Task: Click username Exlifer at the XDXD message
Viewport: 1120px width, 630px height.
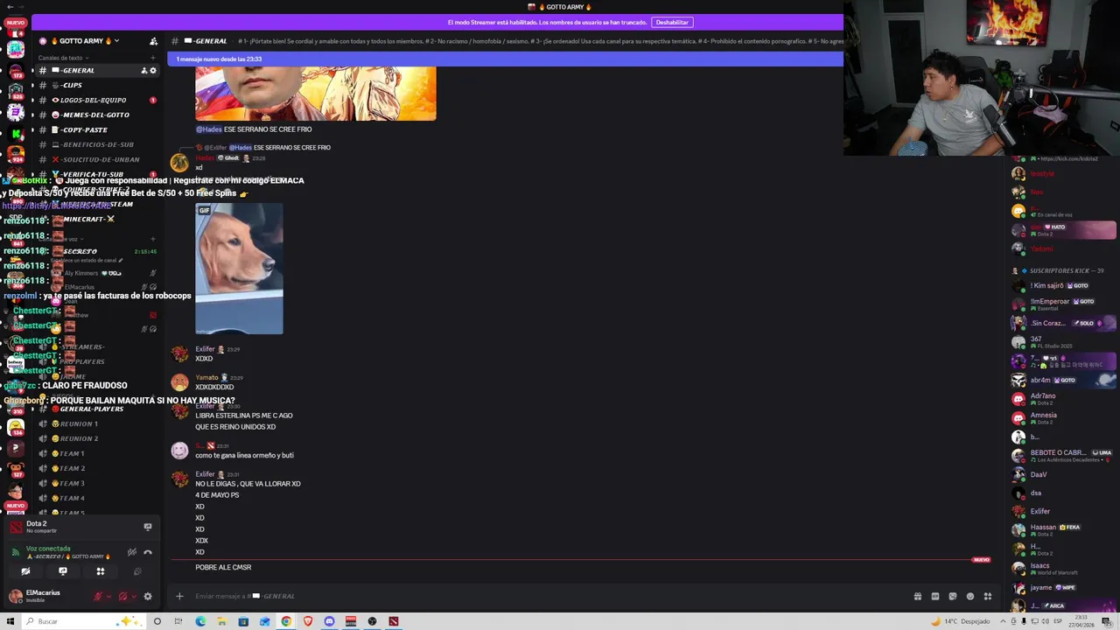Action: [x=205, y=349]
